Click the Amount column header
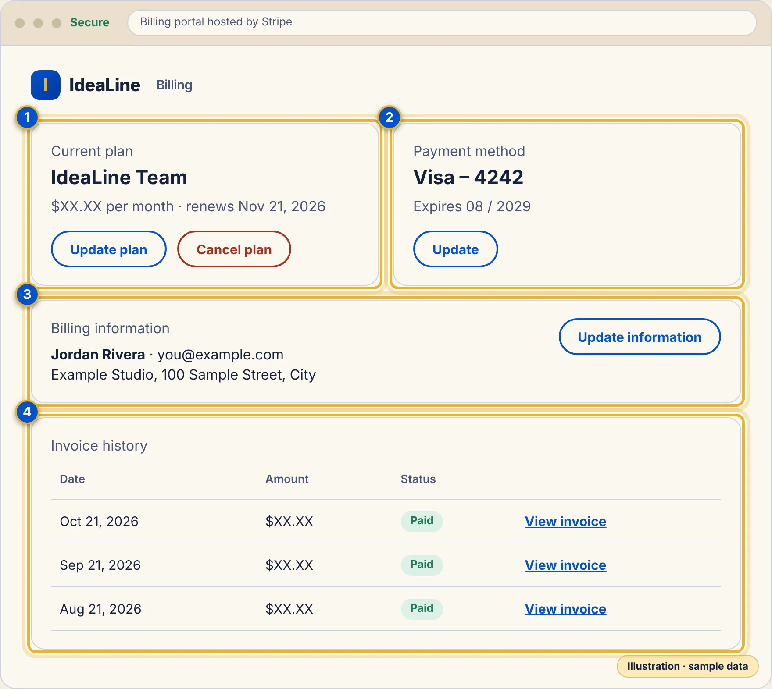 287,479
